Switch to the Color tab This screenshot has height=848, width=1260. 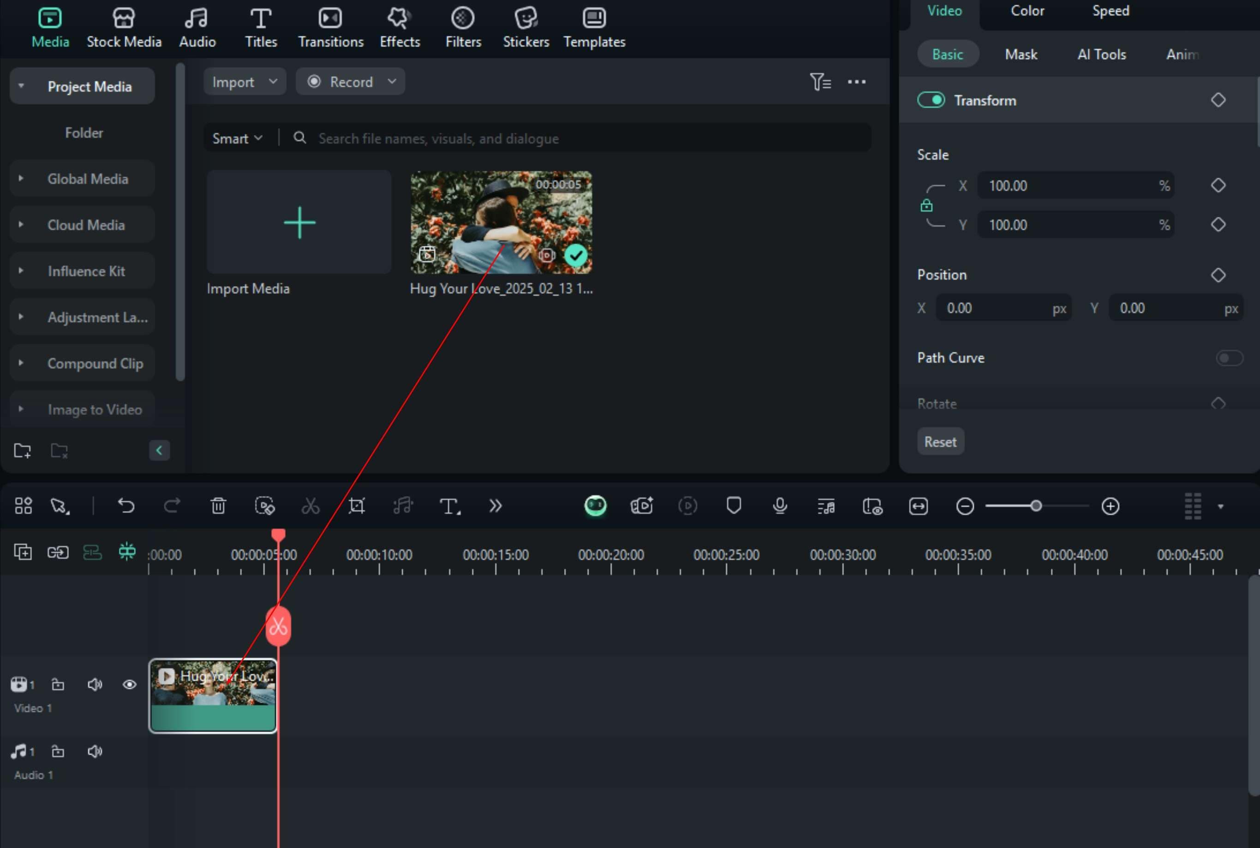[x=1027, y=11]
